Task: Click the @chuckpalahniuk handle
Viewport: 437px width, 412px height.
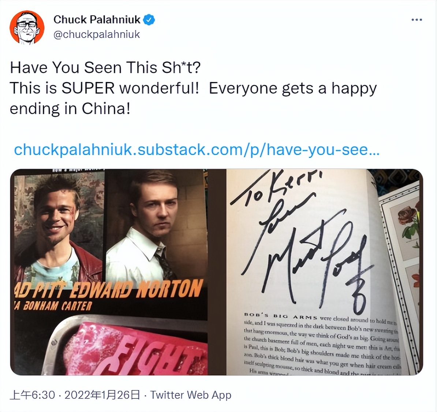Action: coord(97,34)
